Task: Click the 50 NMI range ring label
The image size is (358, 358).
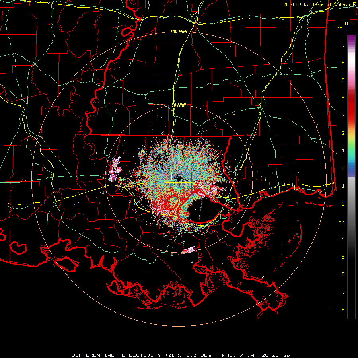Action: coord(179,105)
